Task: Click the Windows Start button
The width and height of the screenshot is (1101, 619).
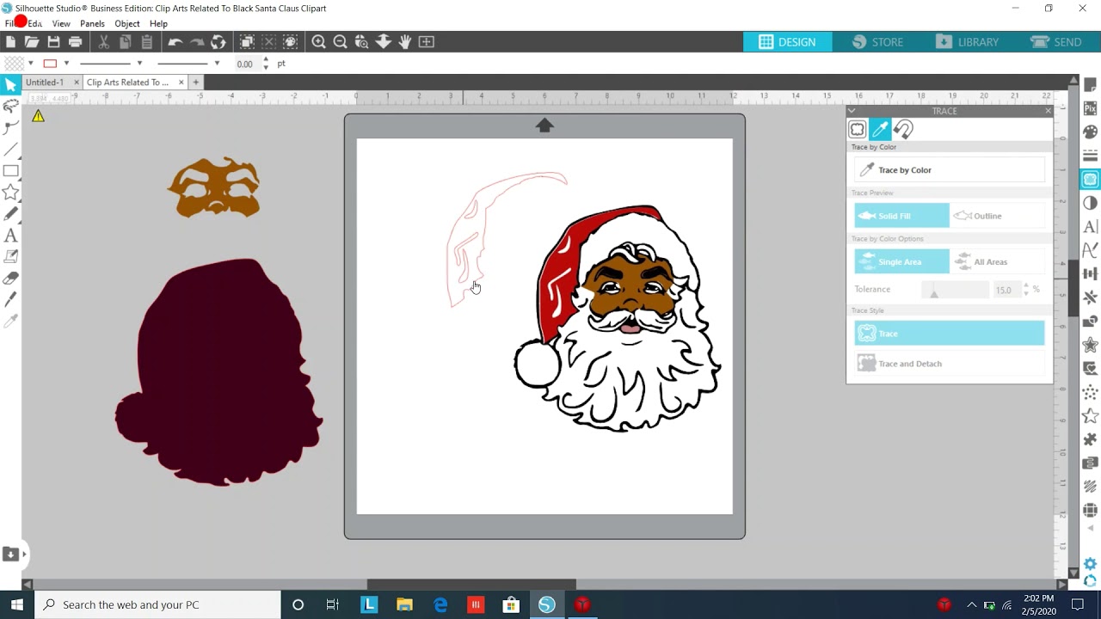Action: click(16, 604)
